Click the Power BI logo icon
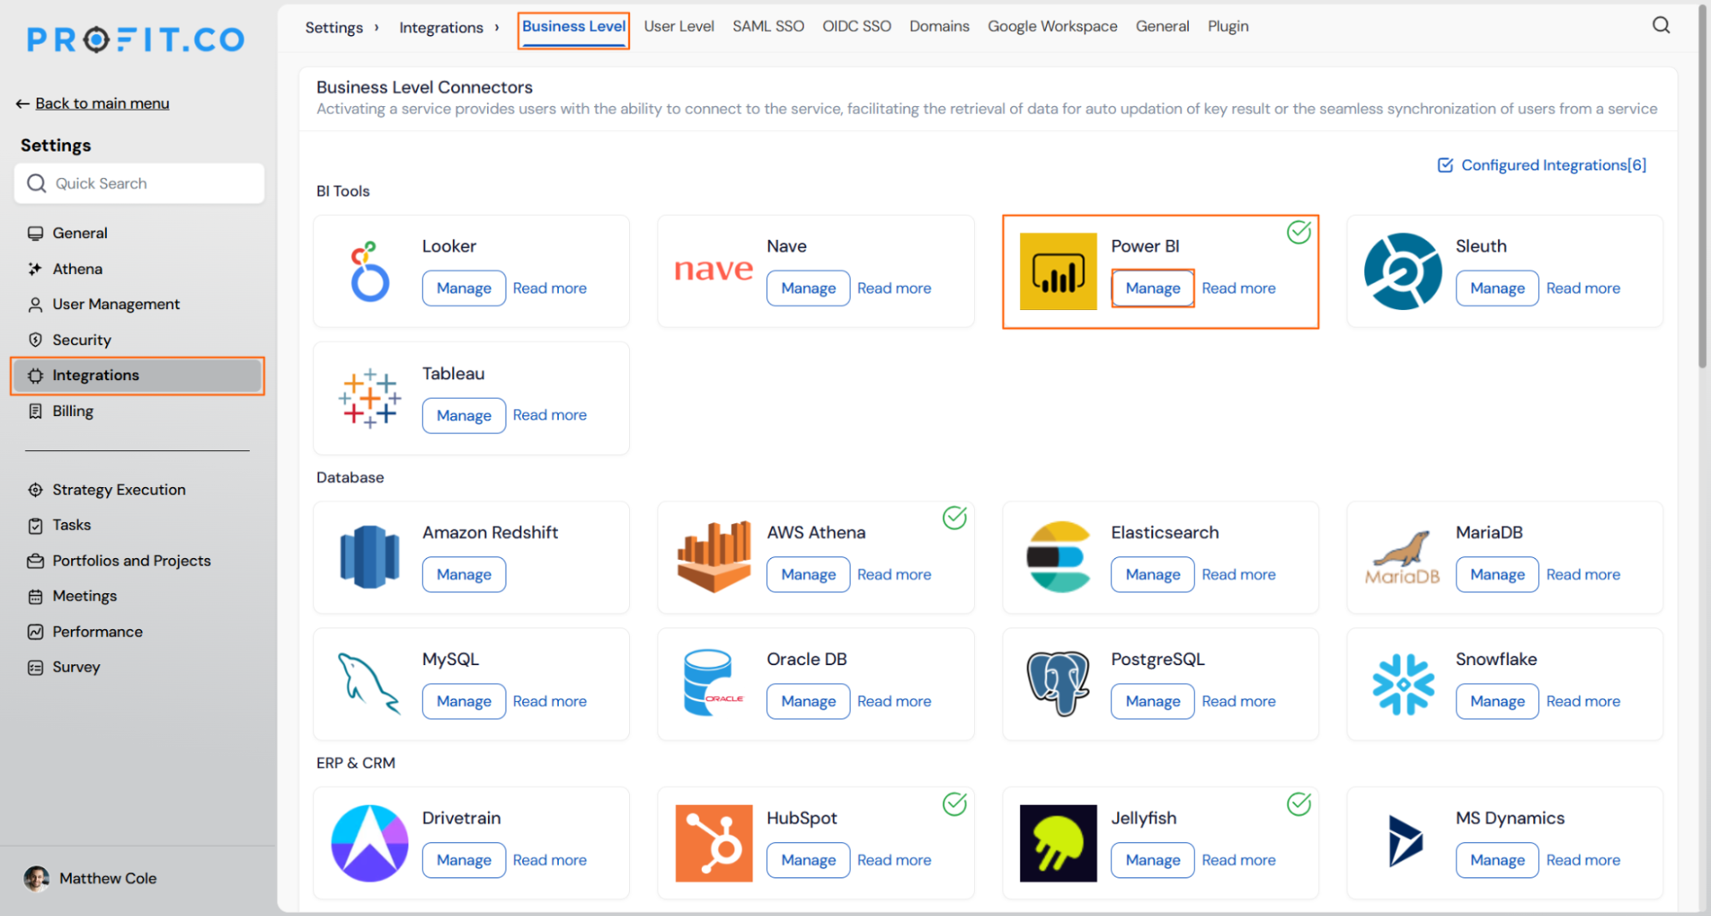This screenshot has height=916, width=1711. 1058,271
